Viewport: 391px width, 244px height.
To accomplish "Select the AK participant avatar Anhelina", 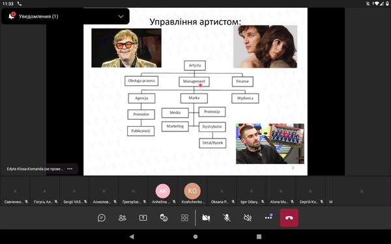I will pos(163,191).
